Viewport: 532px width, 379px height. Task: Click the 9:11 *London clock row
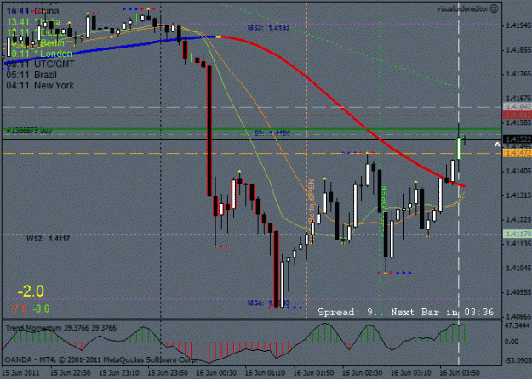pyautogui.click(x=39, y=54)
